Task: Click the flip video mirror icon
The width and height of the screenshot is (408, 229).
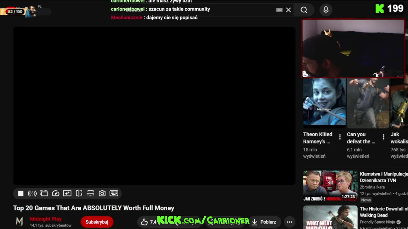Action: [79, 193]
